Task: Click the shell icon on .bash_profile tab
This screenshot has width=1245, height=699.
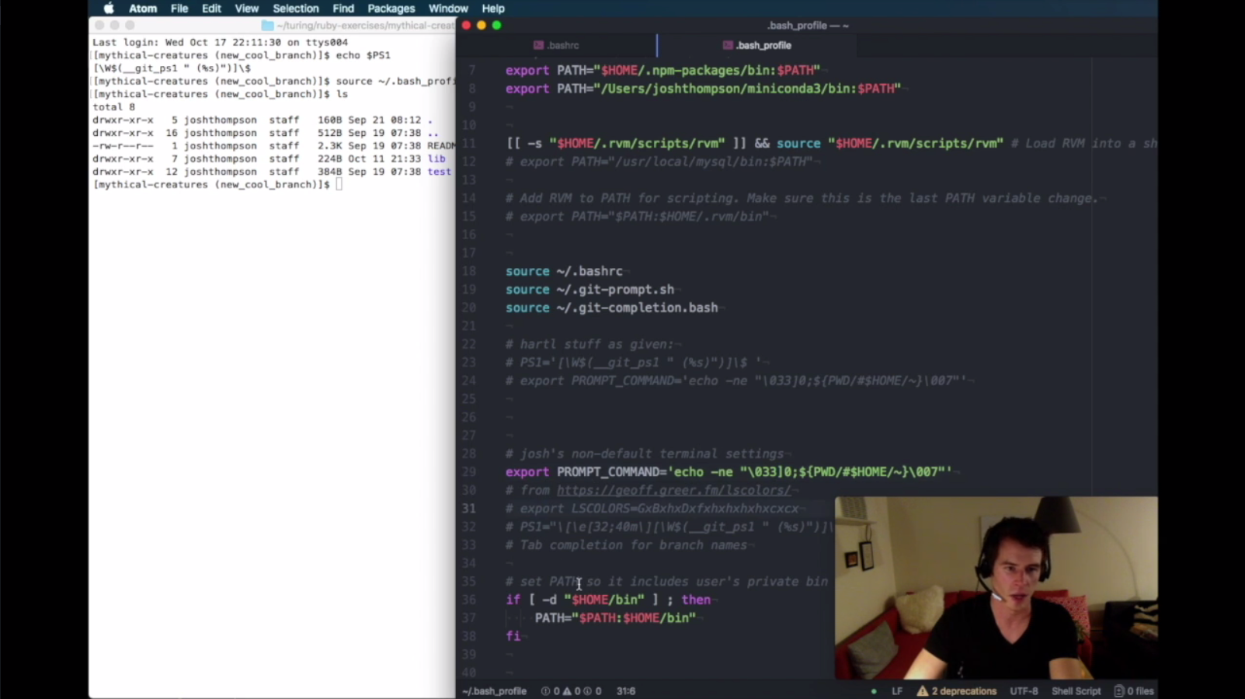Action: (728, 46)
